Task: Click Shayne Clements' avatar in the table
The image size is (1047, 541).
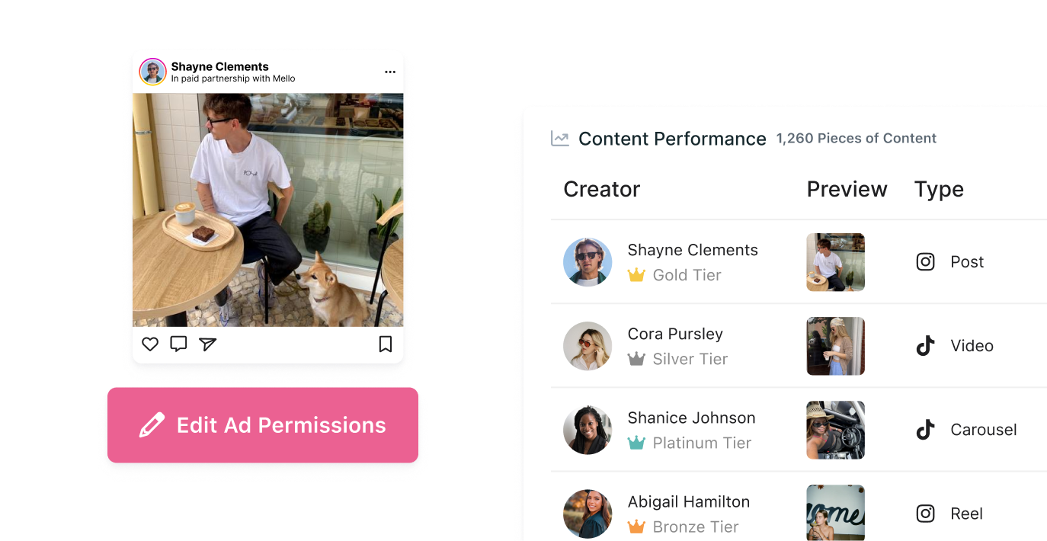Action: coord(588,262)
